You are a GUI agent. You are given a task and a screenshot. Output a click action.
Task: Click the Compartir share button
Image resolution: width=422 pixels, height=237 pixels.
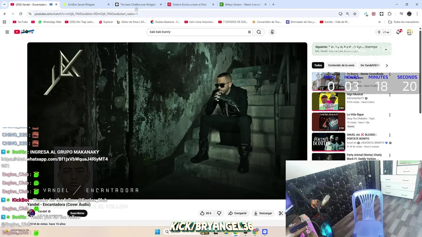pos(237,213)
